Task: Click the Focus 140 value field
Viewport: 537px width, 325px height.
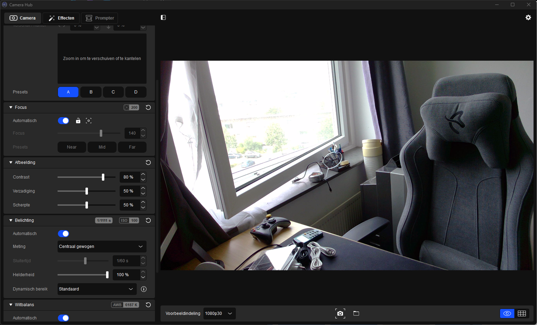Action: pyautogui.click(x=132, y=133)
